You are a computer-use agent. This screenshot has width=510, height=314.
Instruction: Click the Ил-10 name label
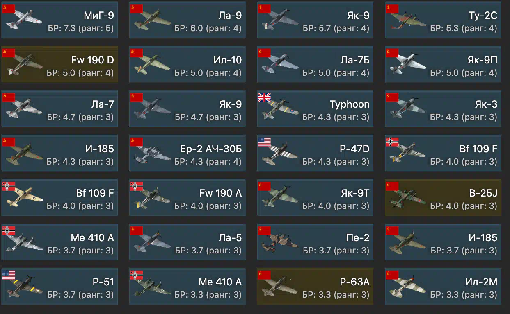click(x=228, y=60)
